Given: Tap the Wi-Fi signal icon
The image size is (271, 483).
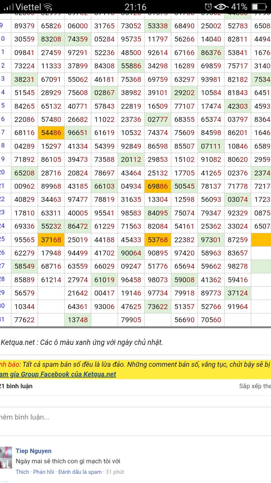Looking at the screenshot, I should click(48, 7).
